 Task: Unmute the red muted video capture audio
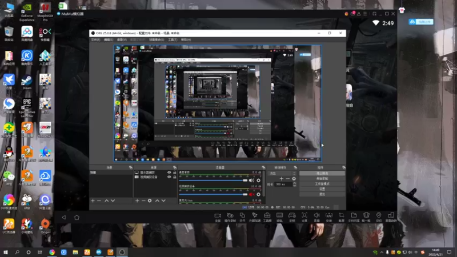click(x=251, y=194)
